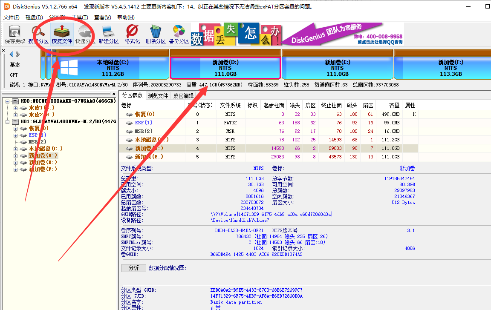Launch the 恢复文件 file recovery tool
This screenshot has height=310, width=491.
[62, 34]
